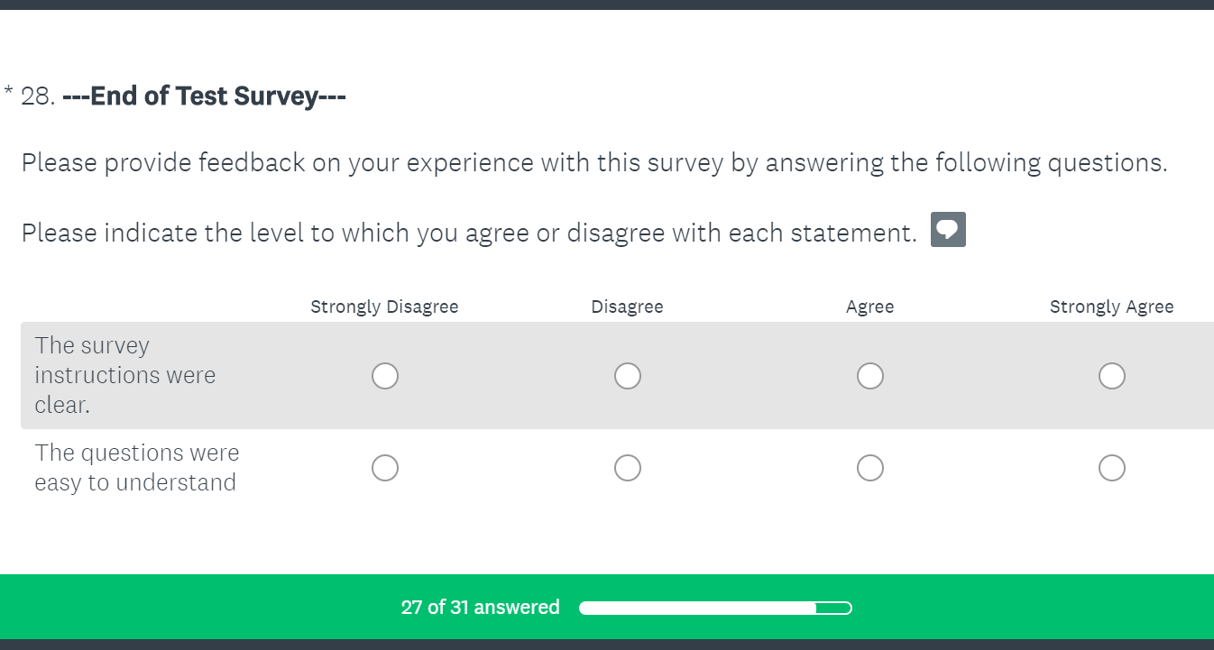Click the comment bubble icon beside the question
The image size is (1214, 650).
pyautogui.click(x=948, y=230)
